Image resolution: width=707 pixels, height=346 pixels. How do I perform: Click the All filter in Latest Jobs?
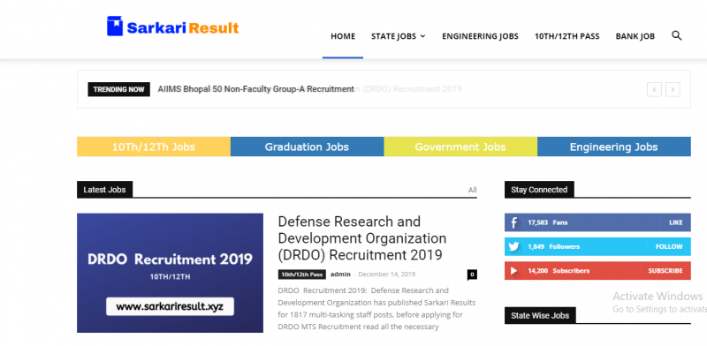(472, 190)
